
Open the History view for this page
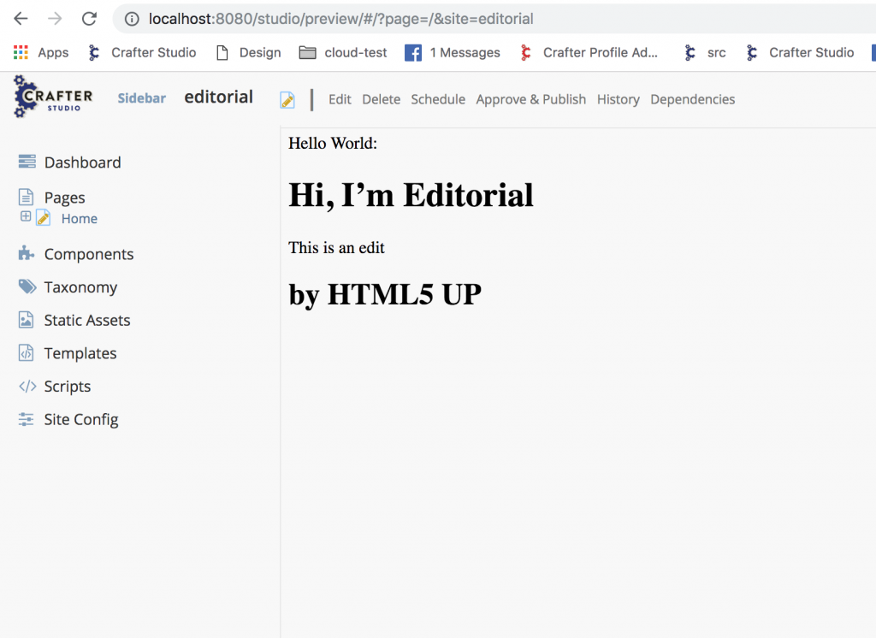(618, 99)
